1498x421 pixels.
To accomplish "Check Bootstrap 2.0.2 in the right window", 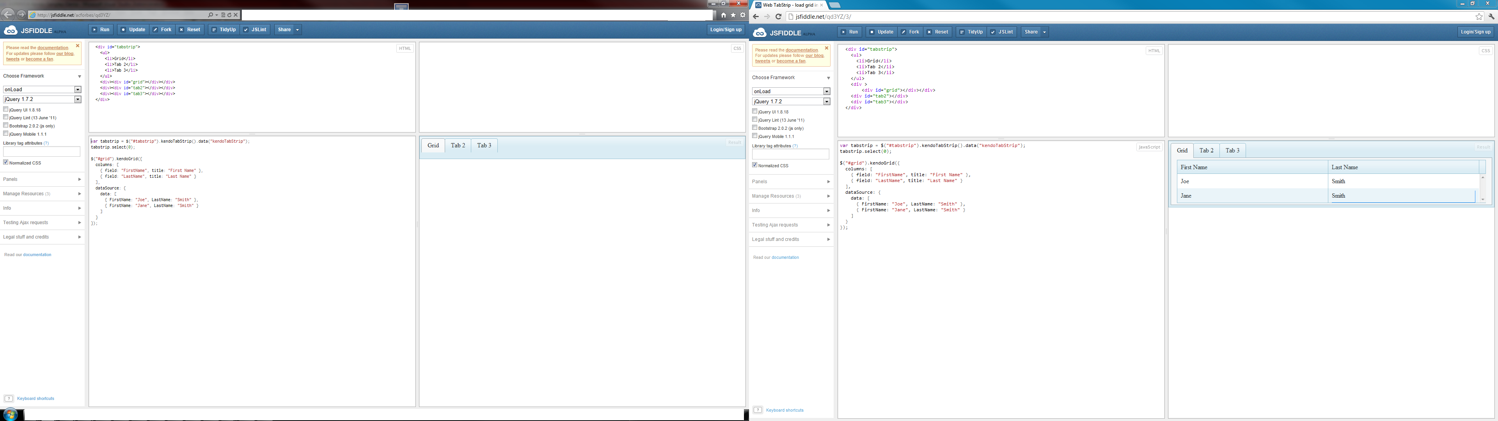I will (x=755, y=128).
